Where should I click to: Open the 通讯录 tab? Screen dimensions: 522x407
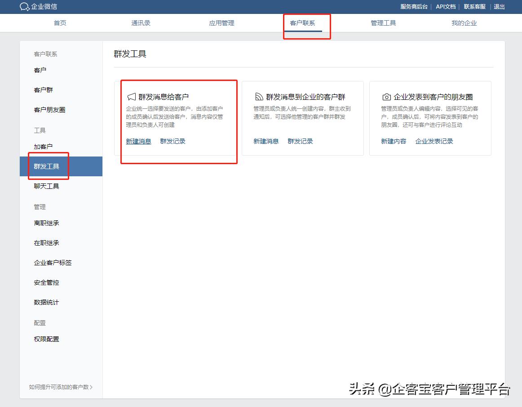click(x=141, y=22)
